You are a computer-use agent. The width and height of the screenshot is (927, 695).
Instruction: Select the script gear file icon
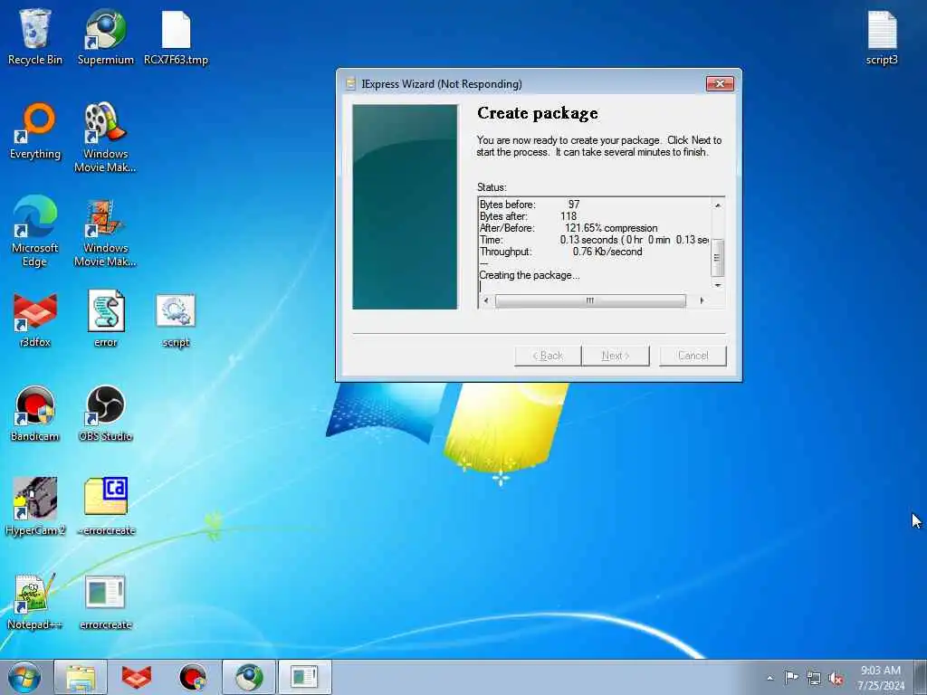(177, 319)
